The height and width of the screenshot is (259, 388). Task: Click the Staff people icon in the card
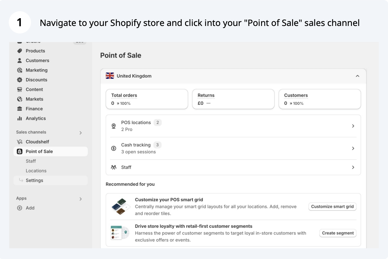pyautogui.click(x=114, y=167)
